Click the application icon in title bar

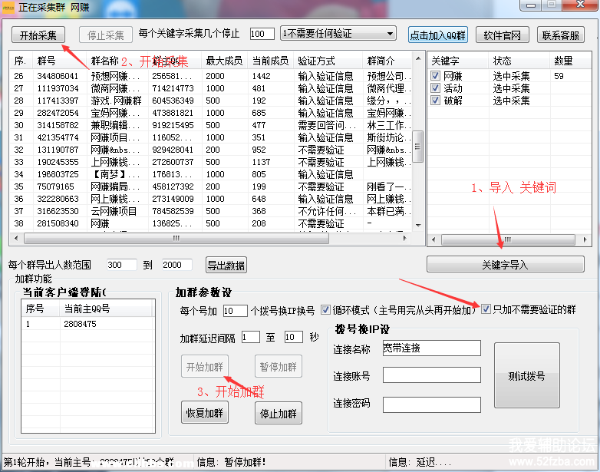pyautogui.click(x=8, y=7)
